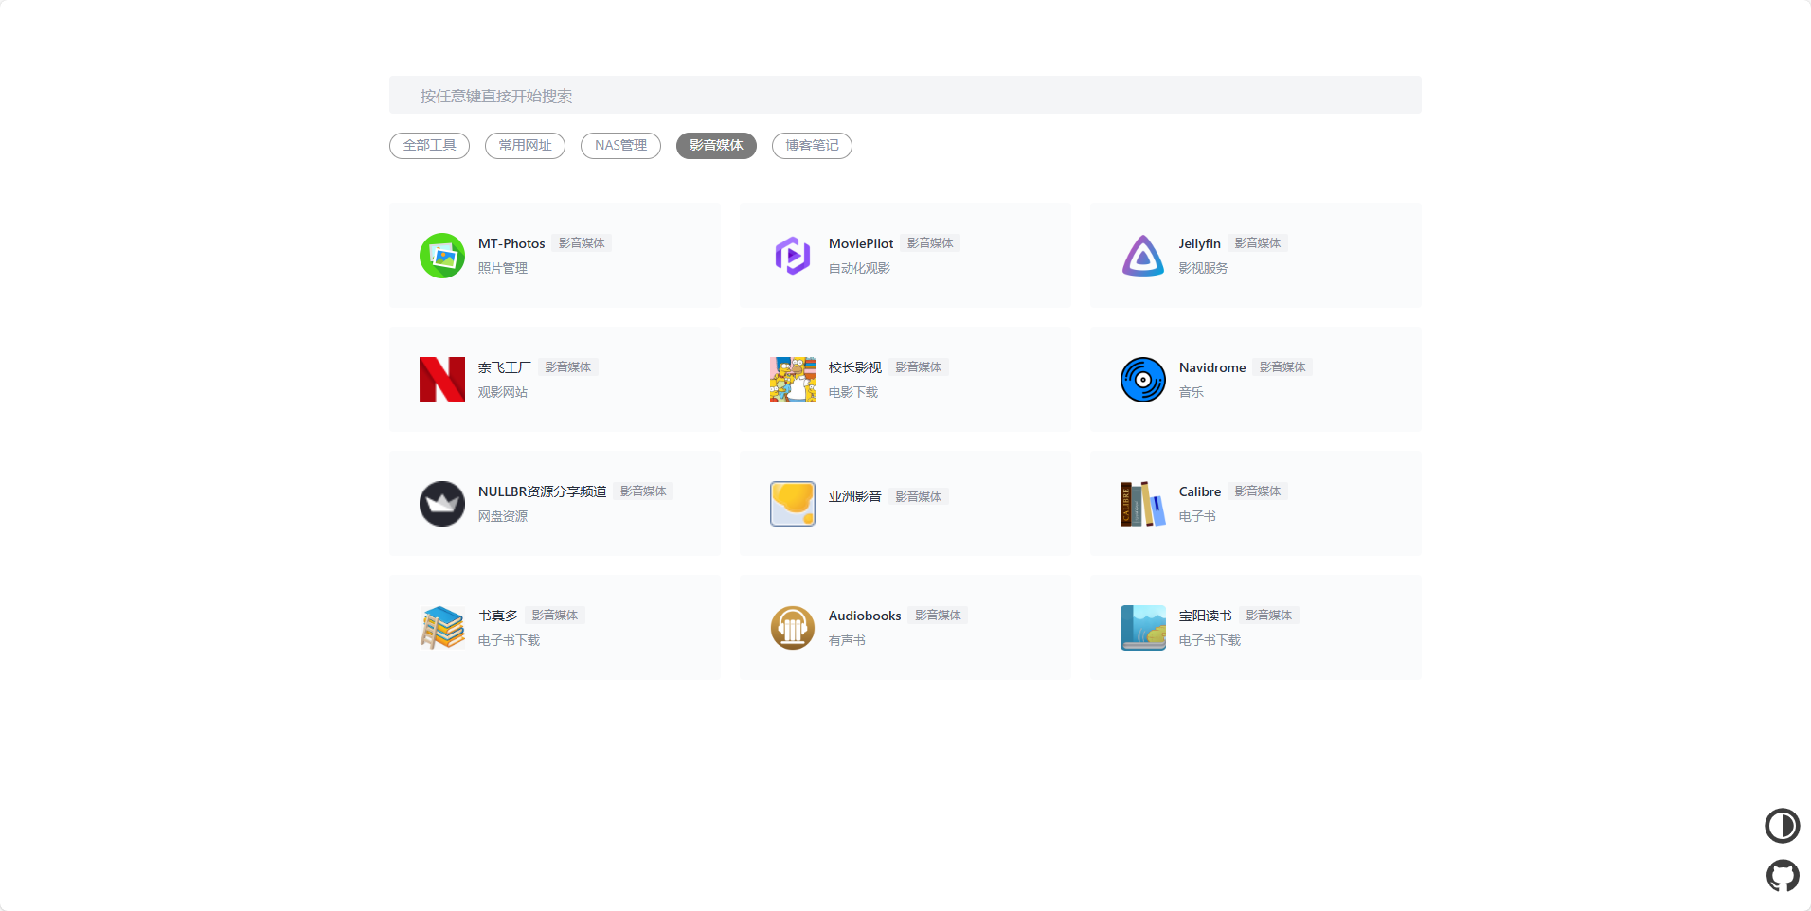The width and height of the screenshot is (1811, 911).
Task: Click the 音乐 description under Navidrome
Action: coord(1192,392)
